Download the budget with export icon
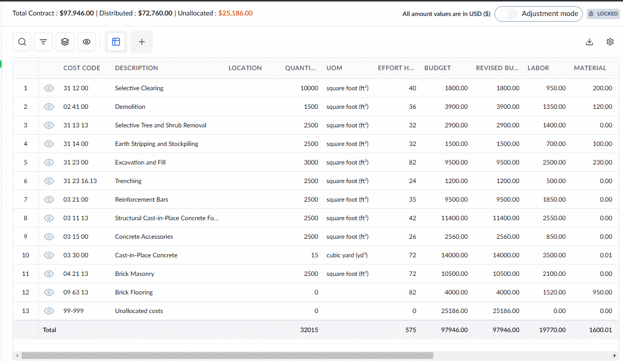623x362 pixels. [x=589, y=42]
